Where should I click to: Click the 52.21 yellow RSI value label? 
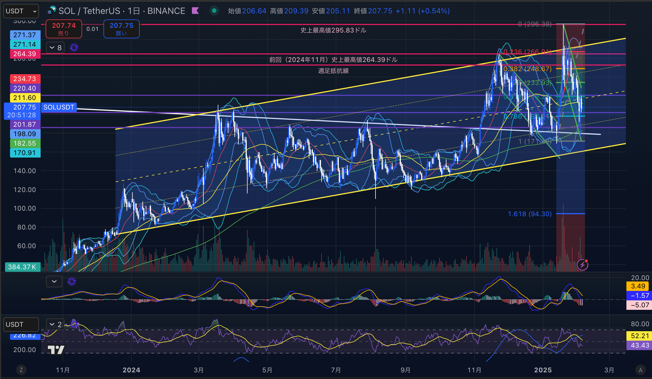[639, 336]
